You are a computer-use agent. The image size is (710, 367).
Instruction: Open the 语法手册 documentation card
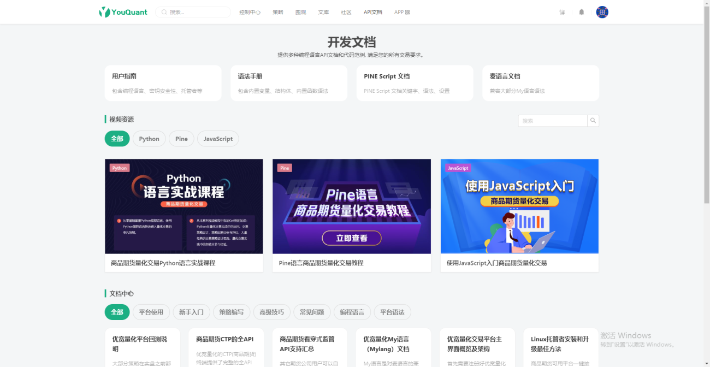289,83
